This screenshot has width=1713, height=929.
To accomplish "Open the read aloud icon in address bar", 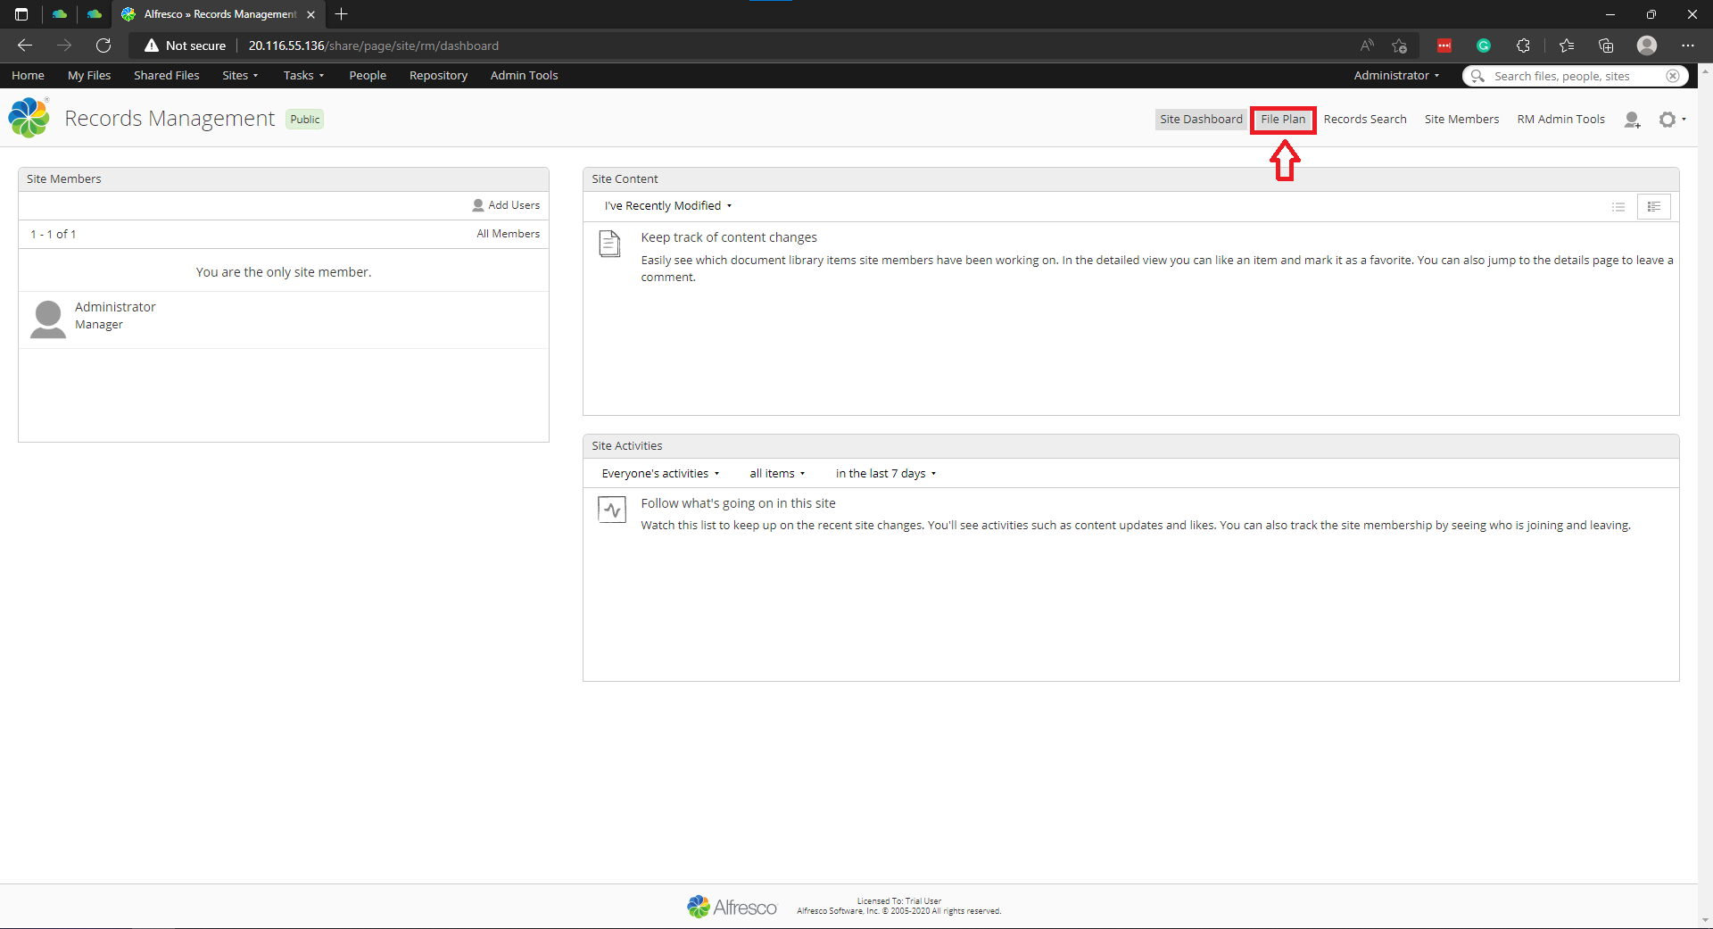I will pos(1367,46).
